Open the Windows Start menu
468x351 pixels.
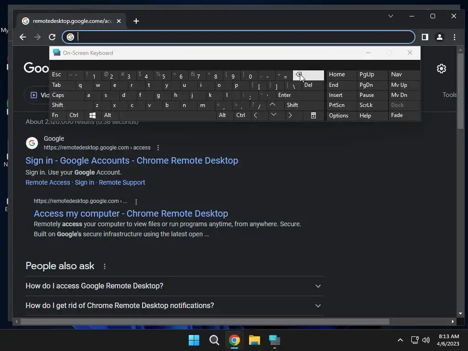click(194, 340)
